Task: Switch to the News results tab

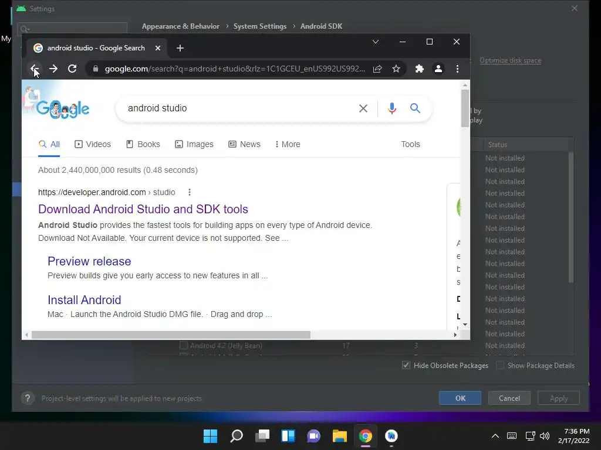Action: pos(245,145)
